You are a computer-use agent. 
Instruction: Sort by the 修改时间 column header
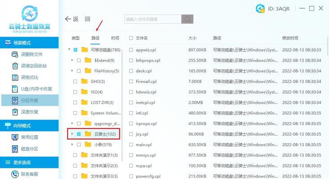click(x=290, y=38)
